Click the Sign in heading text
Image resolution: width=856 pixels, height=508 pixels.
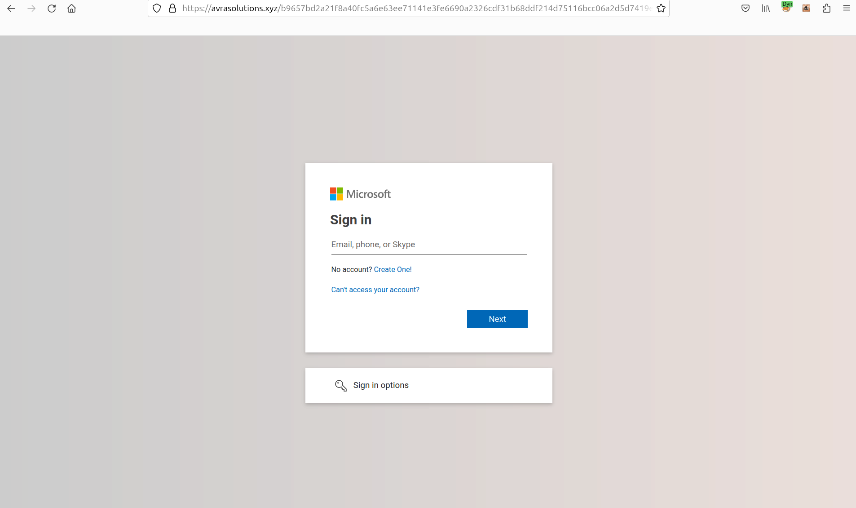click(x=351, y=220)
